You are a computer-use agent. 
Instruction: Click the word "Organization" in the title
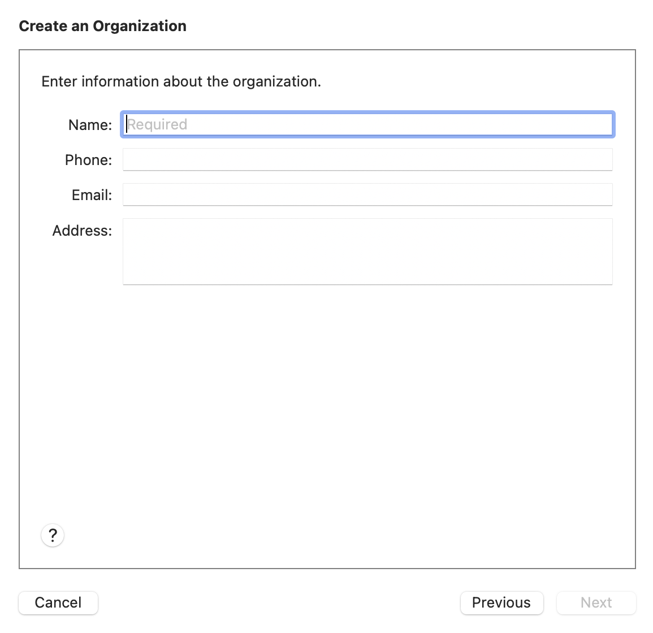(x=140, y=26)
